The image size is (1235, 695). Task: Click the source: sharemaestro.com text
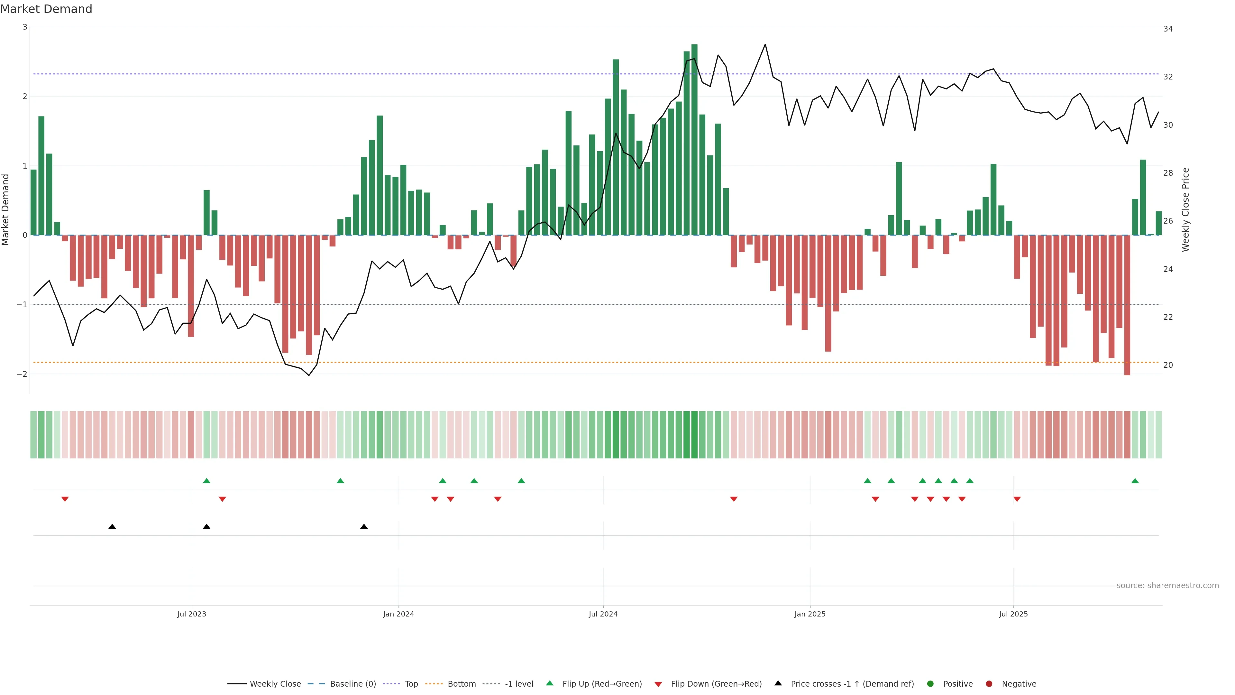click(x=1167, y=585)
